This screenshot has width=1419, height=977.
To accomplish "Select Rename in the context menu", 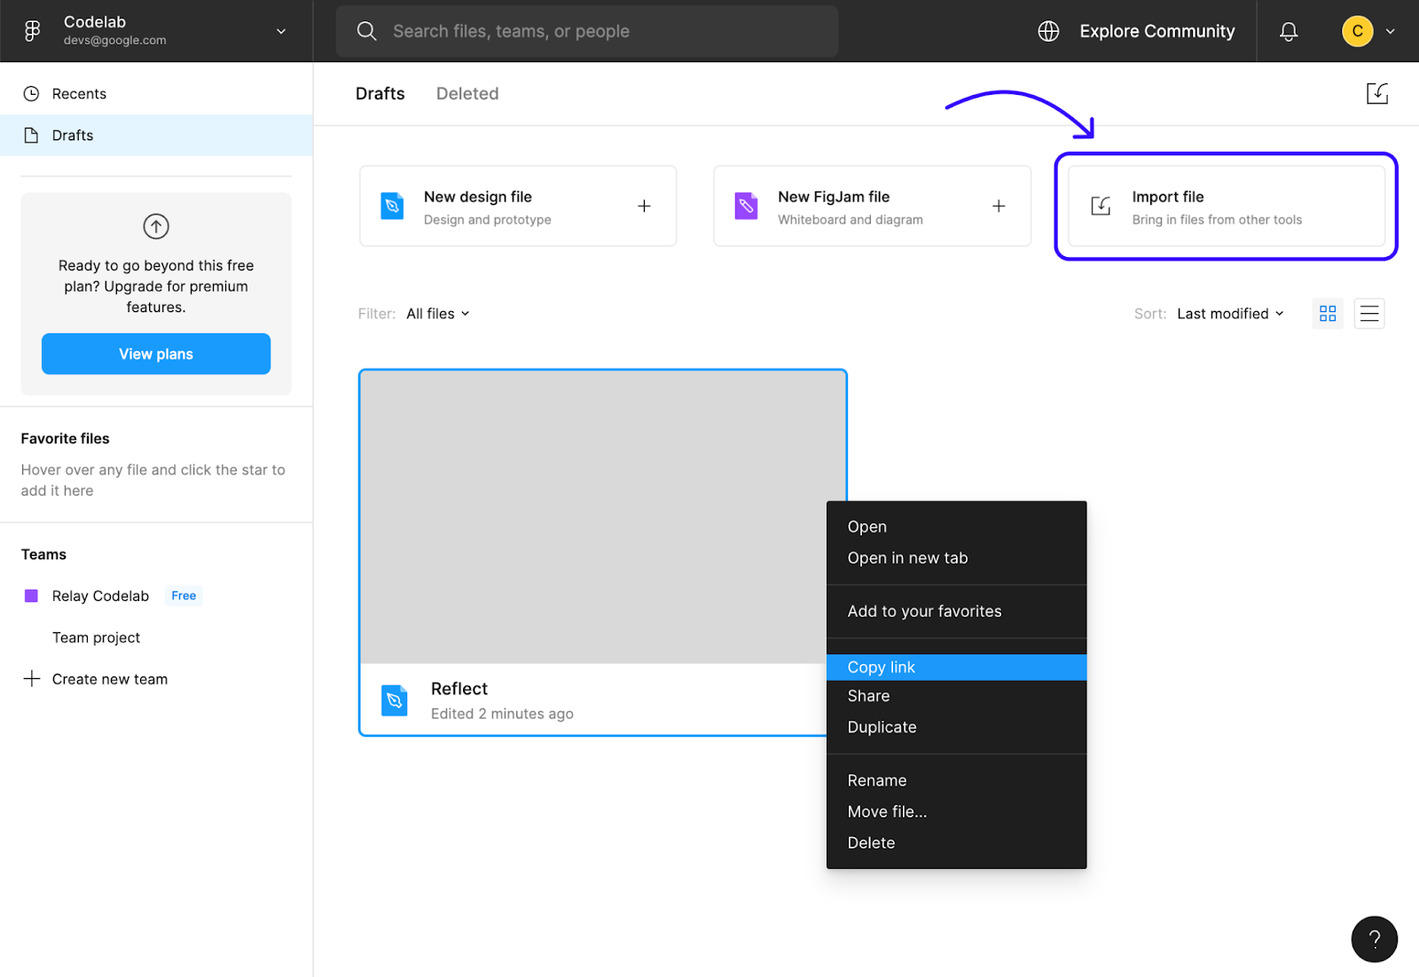I will pyautogui.click(x=956, y=780).
